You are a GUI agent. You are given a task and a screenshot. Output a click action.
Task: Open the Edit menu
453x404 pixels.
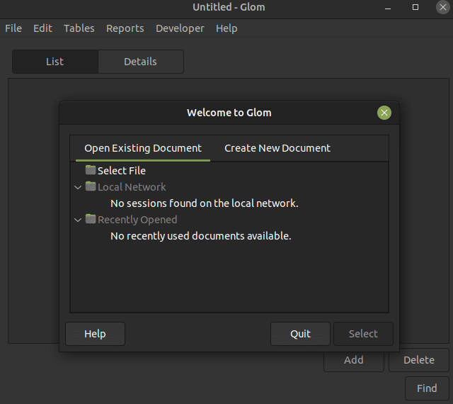tap(42, 28)
